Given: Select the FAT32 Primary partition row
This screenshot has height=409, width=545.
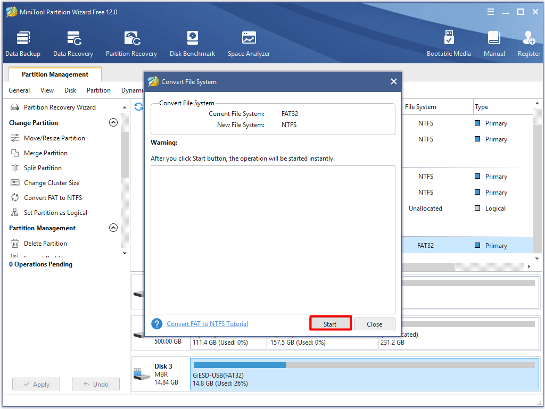Looking at the screenshot, I should pos(467,246).
